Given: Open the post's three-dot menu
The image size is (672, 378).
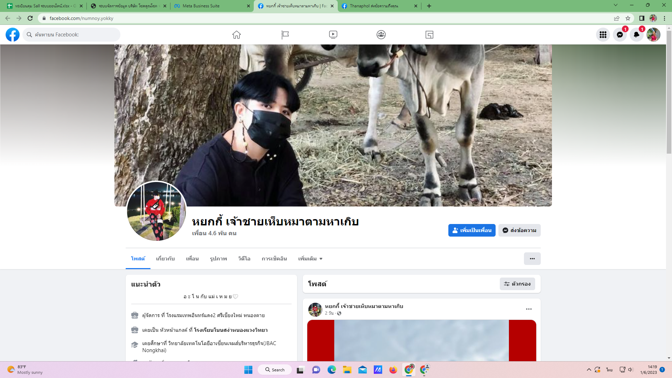Looking at the screenshot, I should [x=528, y=309].
